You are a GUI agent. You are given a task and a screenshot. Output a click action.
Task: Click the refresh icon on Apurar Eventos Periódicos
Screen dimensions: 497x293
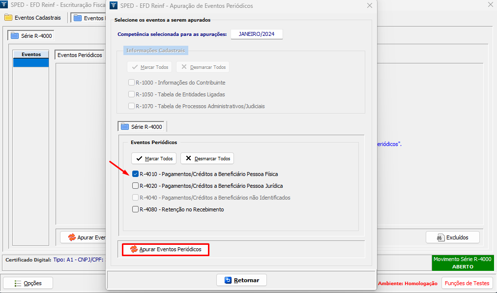tap(134, 250)
